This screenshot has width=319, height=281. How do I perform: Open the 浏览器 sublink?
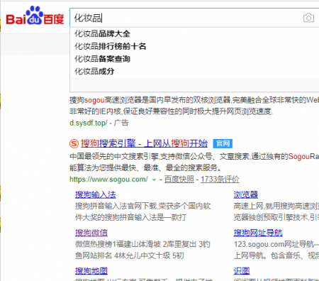[246, 194]
